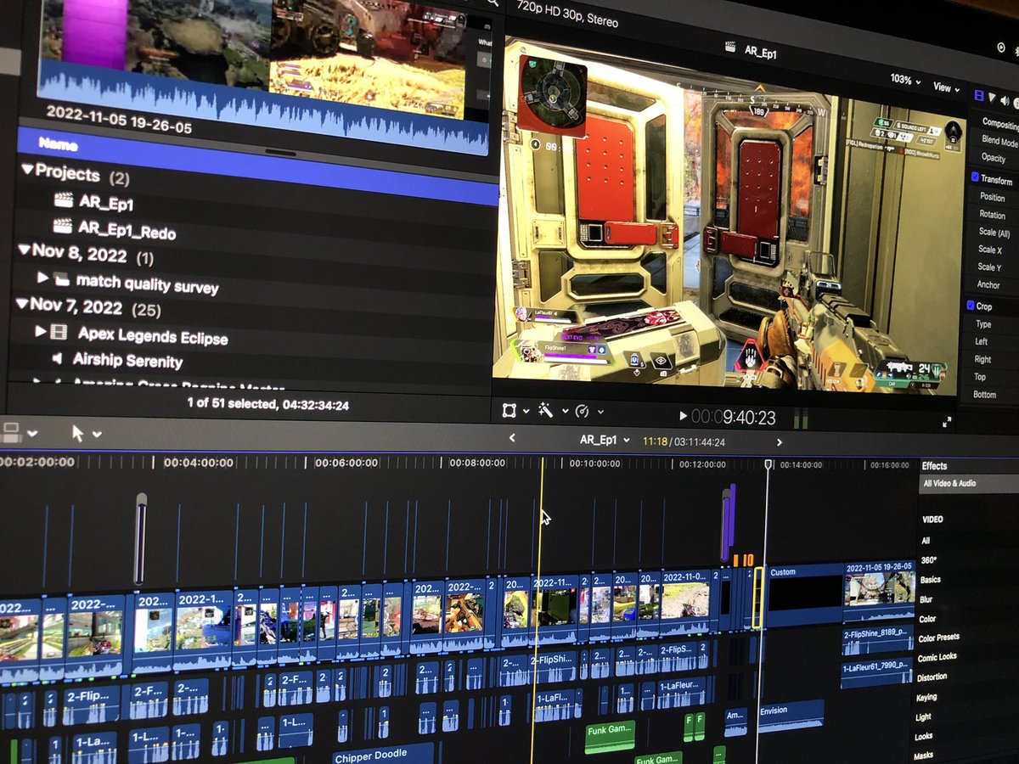Expand the match quality survey item
The width and height of the screenshot is (1019, 764).
point(42,278)
